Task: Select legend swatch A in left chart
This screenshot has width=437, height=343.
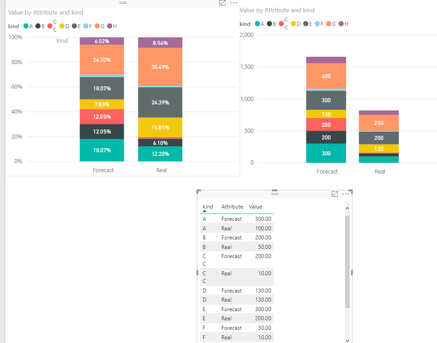Action: pos(26,26)
